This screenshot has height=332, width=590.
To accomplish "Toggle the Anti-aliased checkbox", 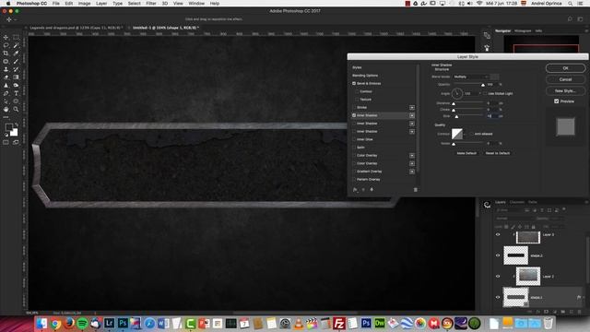I will click(471, 134).
